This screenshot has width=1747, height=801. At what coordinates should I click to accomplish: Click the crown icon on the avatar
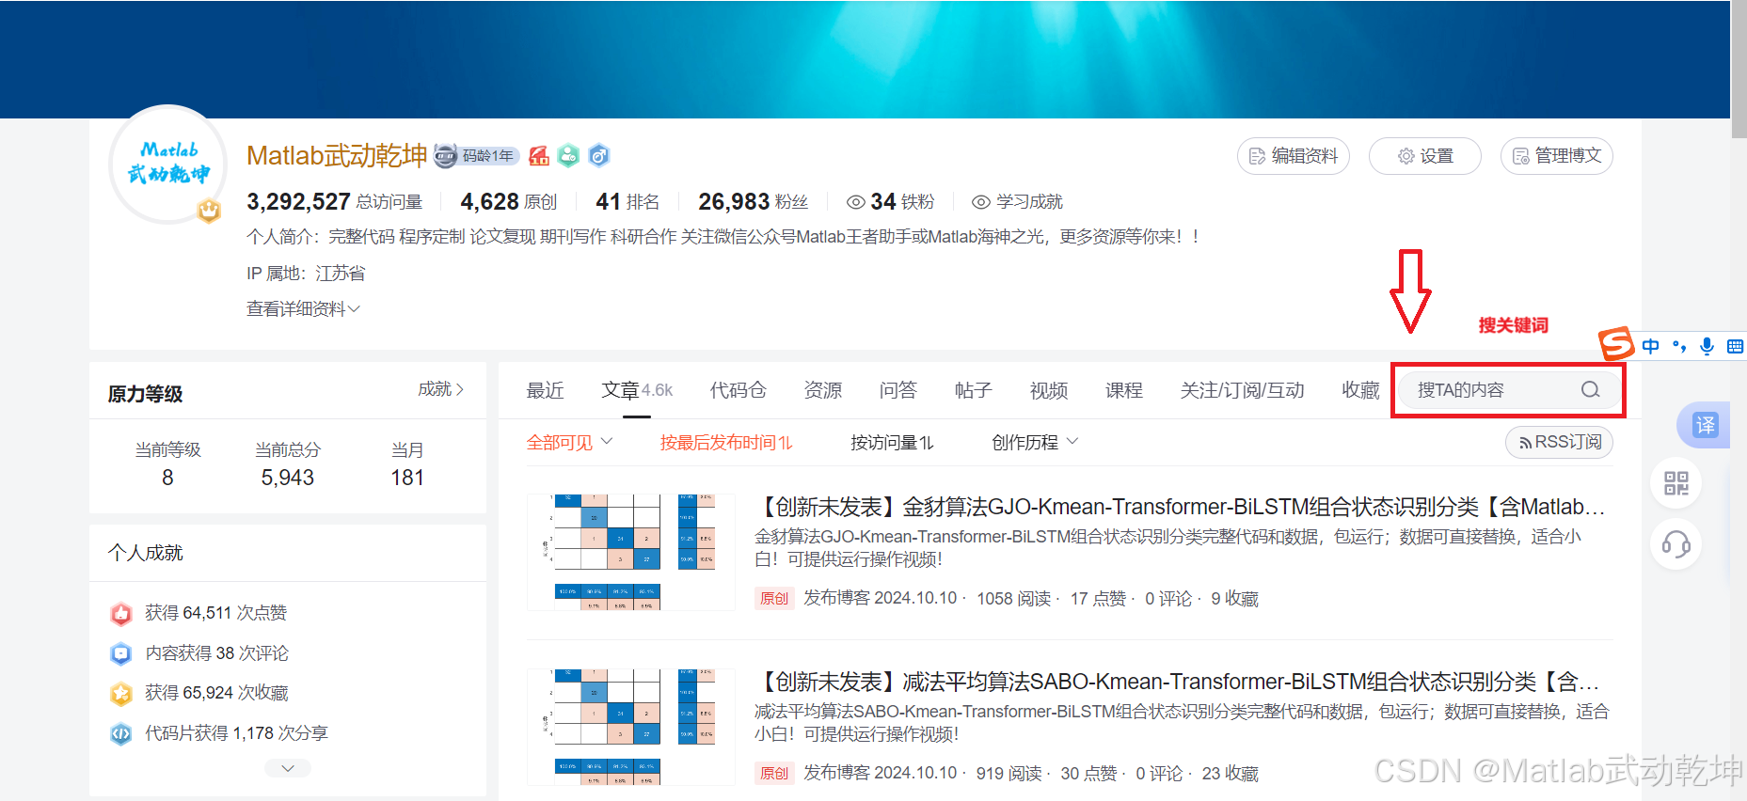click(x=209, y=211)
